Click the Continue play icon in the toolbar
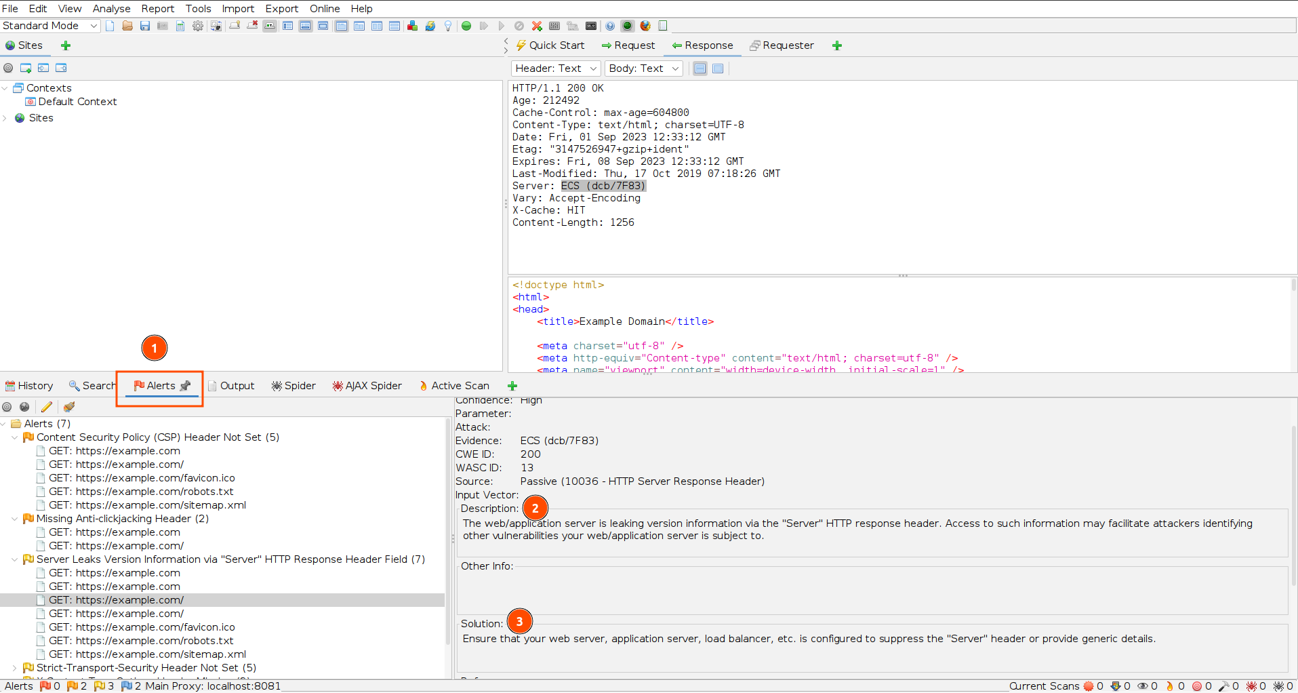The width and height of the screenshot is (1298, 693). pyautogui.click(x=502, y=26)
